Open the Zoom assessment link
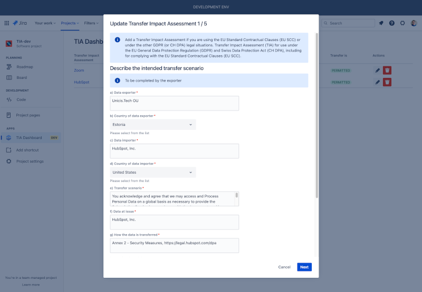 point(79,71)
